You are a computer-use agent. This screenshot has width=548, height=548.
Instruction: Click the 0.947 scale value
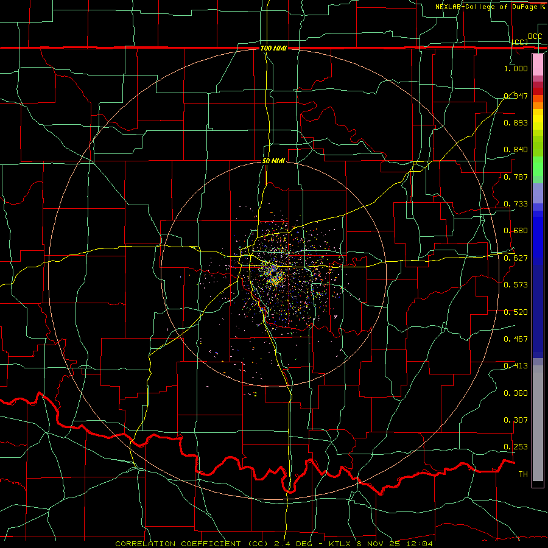pyautogui.click(x=516, y=96)
